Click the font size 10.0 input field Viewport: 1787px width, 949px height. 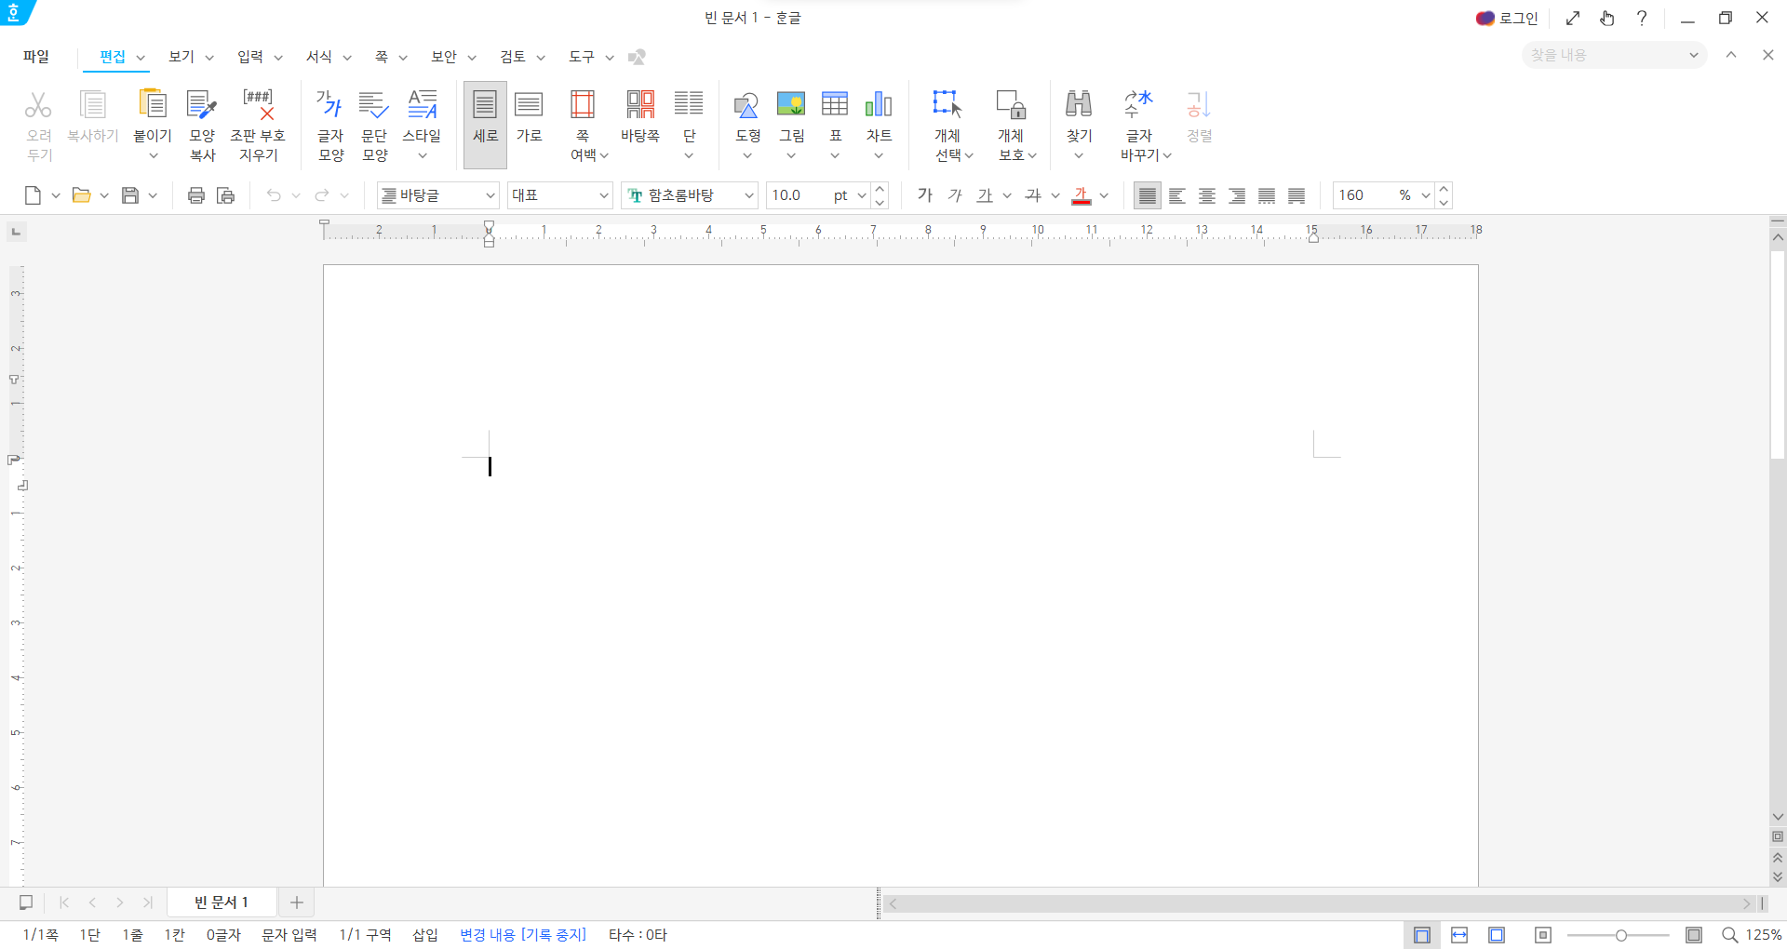(797, 195)
